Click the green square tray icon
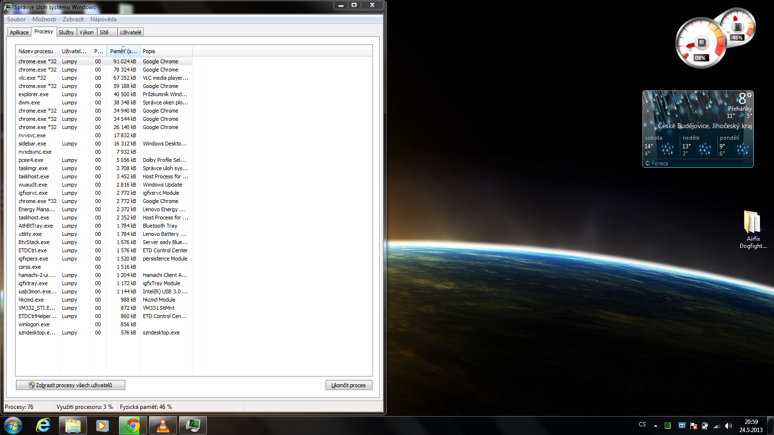This screenshot has width=774, height=435. point(668,426)
